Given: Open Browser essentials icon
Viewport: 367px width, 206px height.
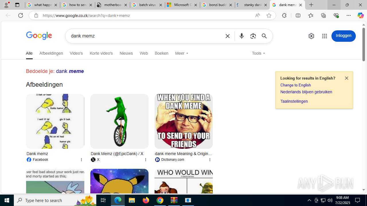Looking at the screenshot, I should pyautogui.click(x=336, y=15).
